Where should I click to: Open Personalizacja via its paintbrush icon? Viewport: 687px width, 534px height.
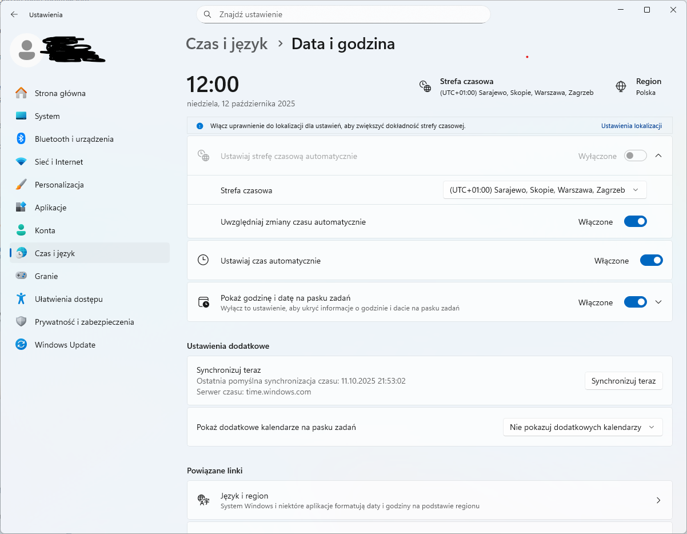point(21,185)
